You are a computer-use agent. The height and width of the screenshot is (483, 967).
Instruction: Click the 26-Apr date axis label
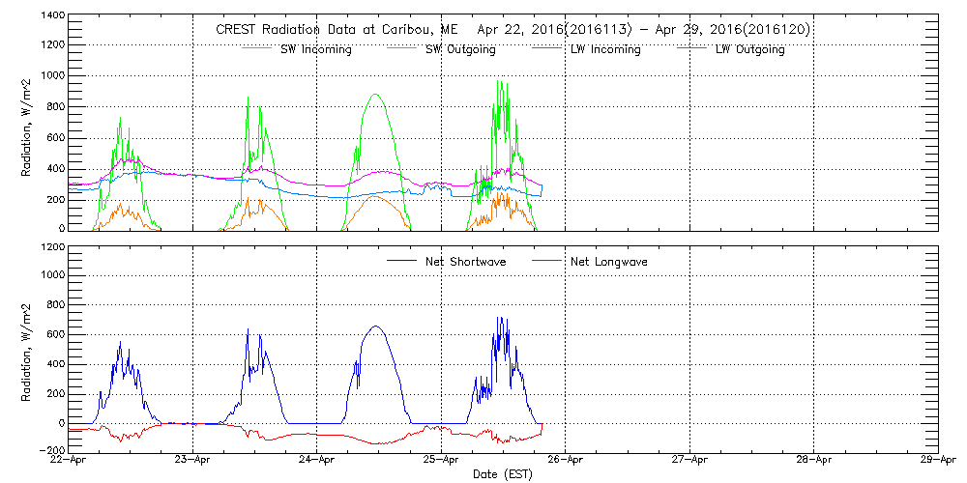tap(566, 461)
